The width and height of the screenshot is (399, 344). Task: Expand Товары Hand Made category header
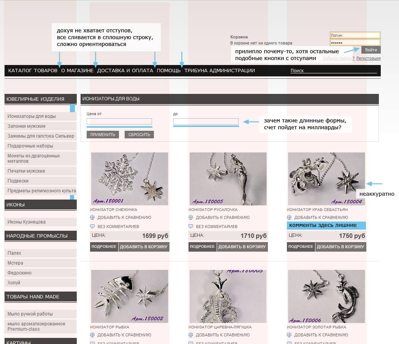click(x=40, y=296)
